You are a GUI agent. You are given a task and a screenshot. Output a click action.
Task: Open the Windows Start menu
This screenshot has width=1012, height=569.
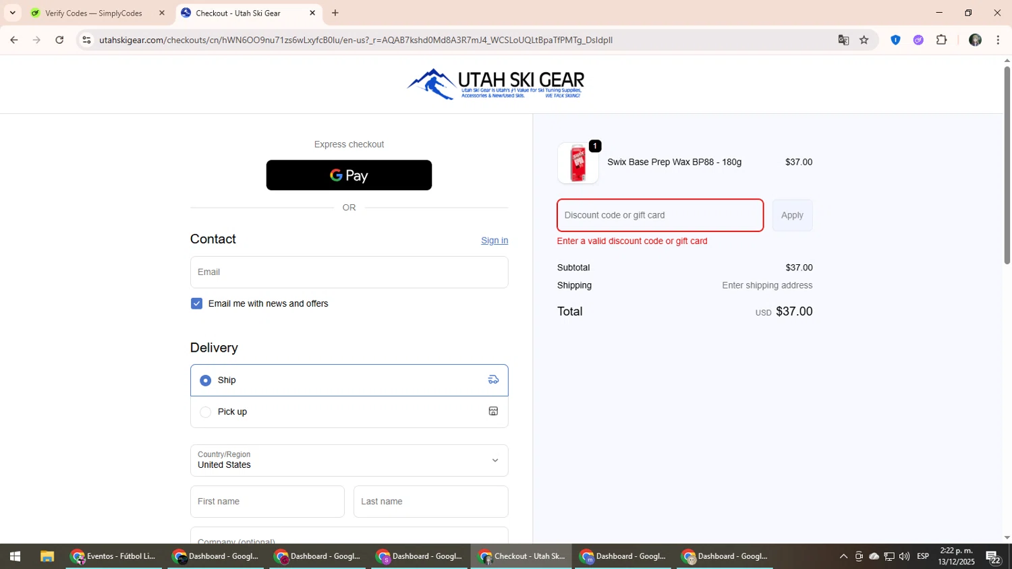15,556
